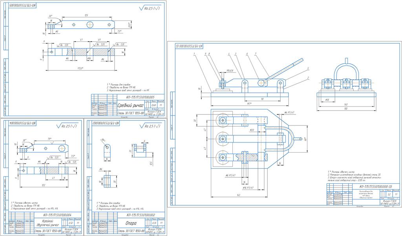Click the "173,5*" overall length dimension
Viewport: 402px width, 236px height.
pos(80,68)
